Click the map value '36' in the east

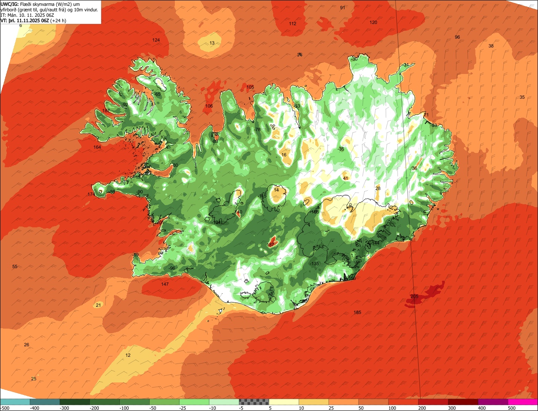414,168
